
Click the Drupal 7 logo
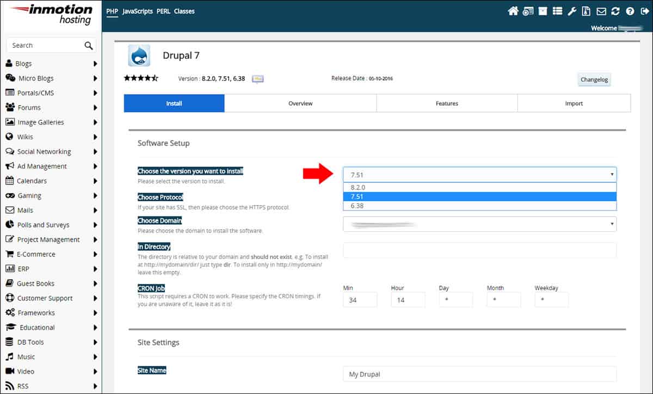tap(139, 56)
